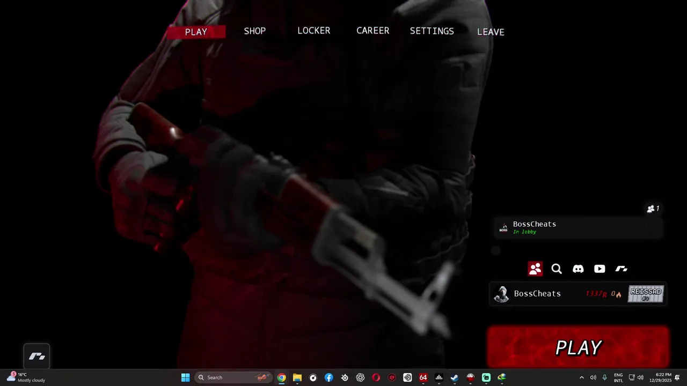This screenshot has width=687, height=386.
Task: Open the Discord link icon
Action: (x=578, y=269)
